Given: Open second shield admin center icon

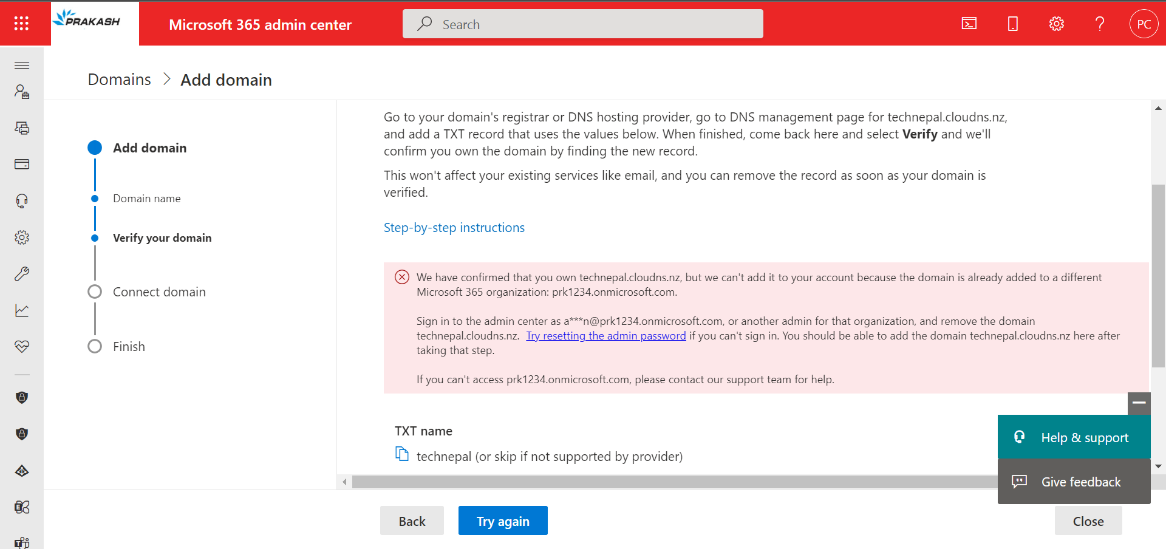Looking at the screenshot, I should 22,434.
